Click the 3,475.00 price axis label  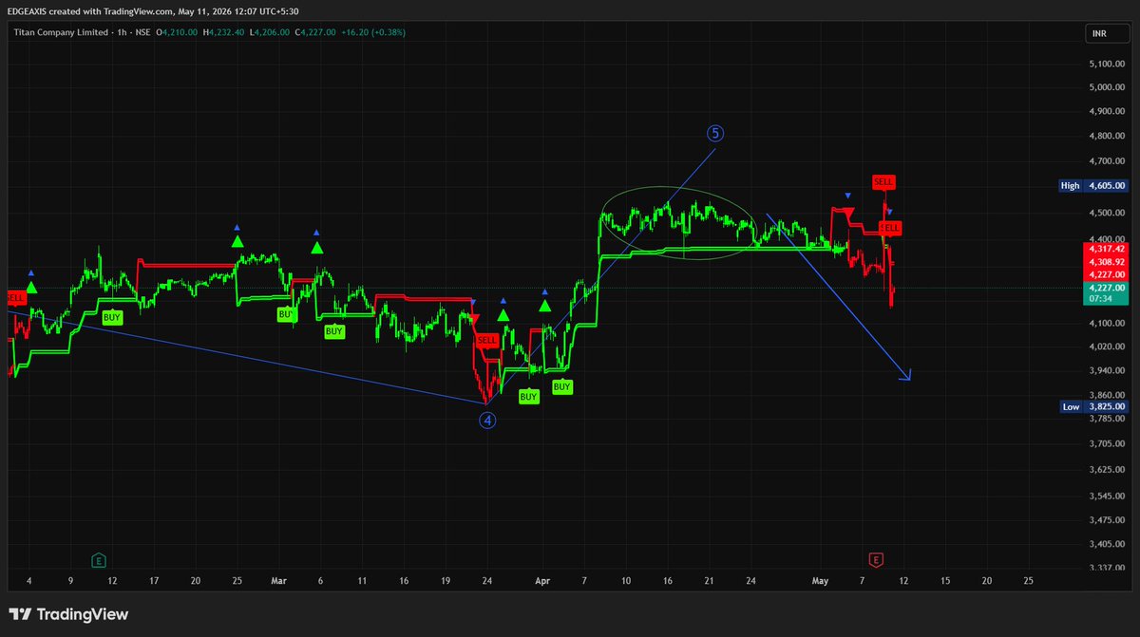(x=1107, y=519)
